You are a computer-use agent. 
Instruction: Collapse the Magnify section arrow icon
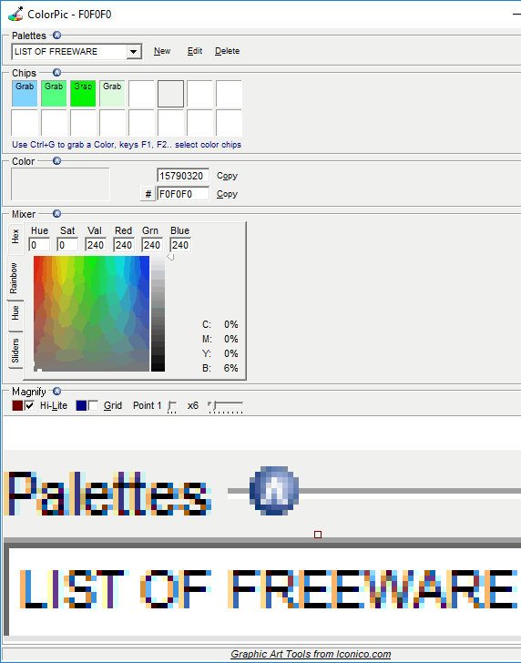click(x=56, y=391)
